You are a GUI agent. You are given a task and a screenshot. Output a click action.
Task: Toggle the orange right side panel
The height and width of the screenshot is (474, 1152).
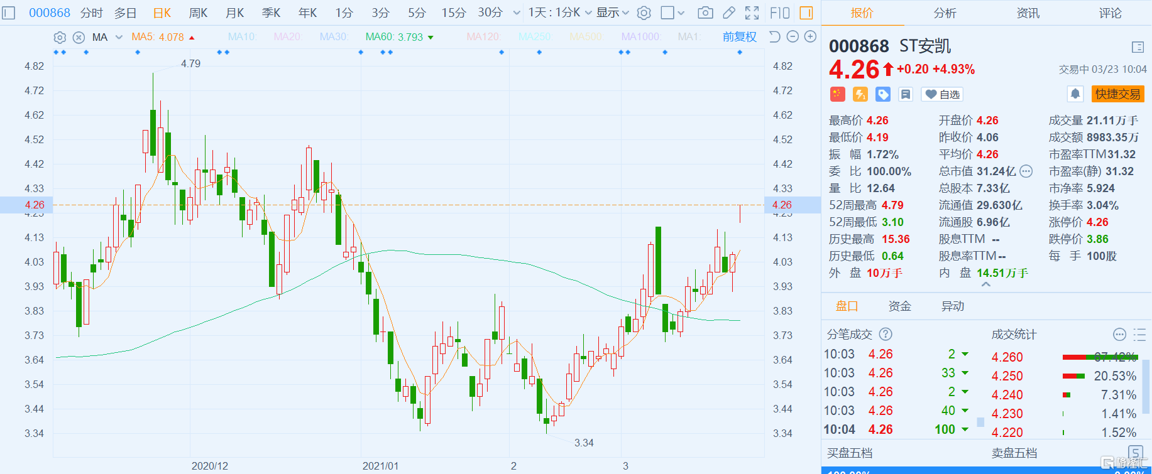806,13
